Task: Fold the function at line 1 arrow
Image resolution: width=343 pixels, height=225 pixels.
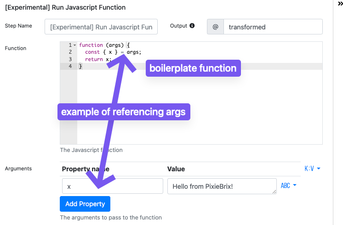Action: (75, 45)
